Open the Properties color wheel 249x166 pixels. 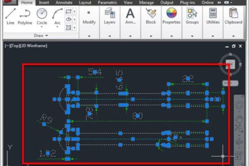[x=171, y=14]
